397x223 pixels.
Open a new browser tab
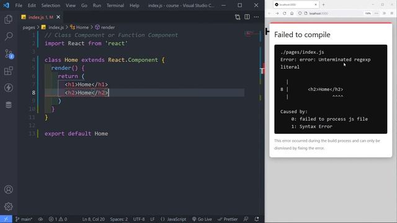point(324,4)
